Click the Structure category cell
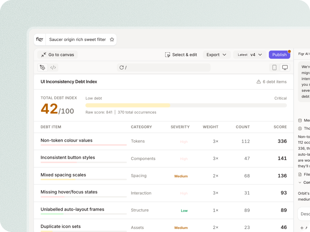This screenshot has width=310, height=232. click(x=140, y=210)
